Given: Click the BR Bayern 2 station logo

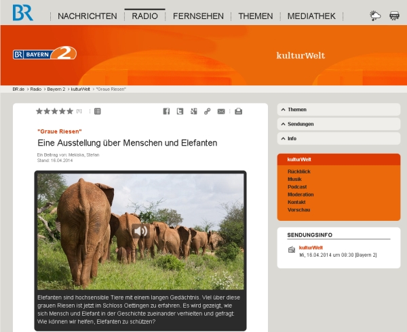Looking at the screenshot, I should (x=45, y=53).
